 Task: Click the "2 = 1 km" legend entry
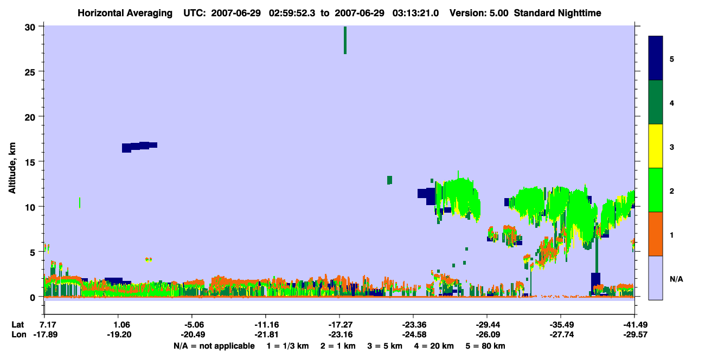(338, 346)
